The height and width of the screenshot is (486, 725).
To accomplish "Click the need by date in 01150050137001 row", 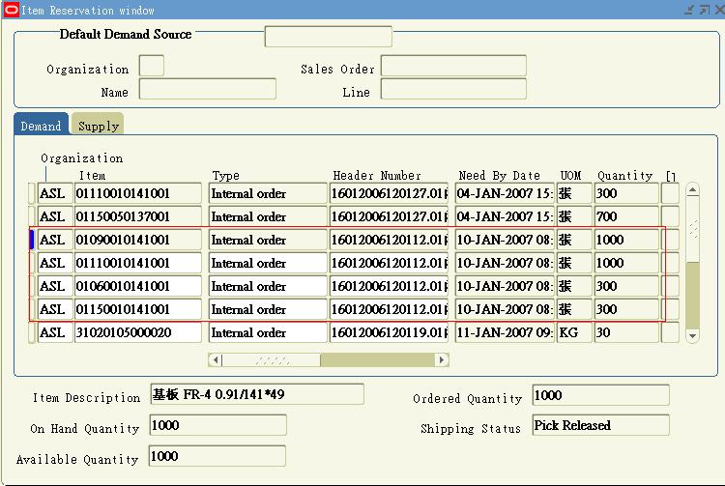I will 505,216.
